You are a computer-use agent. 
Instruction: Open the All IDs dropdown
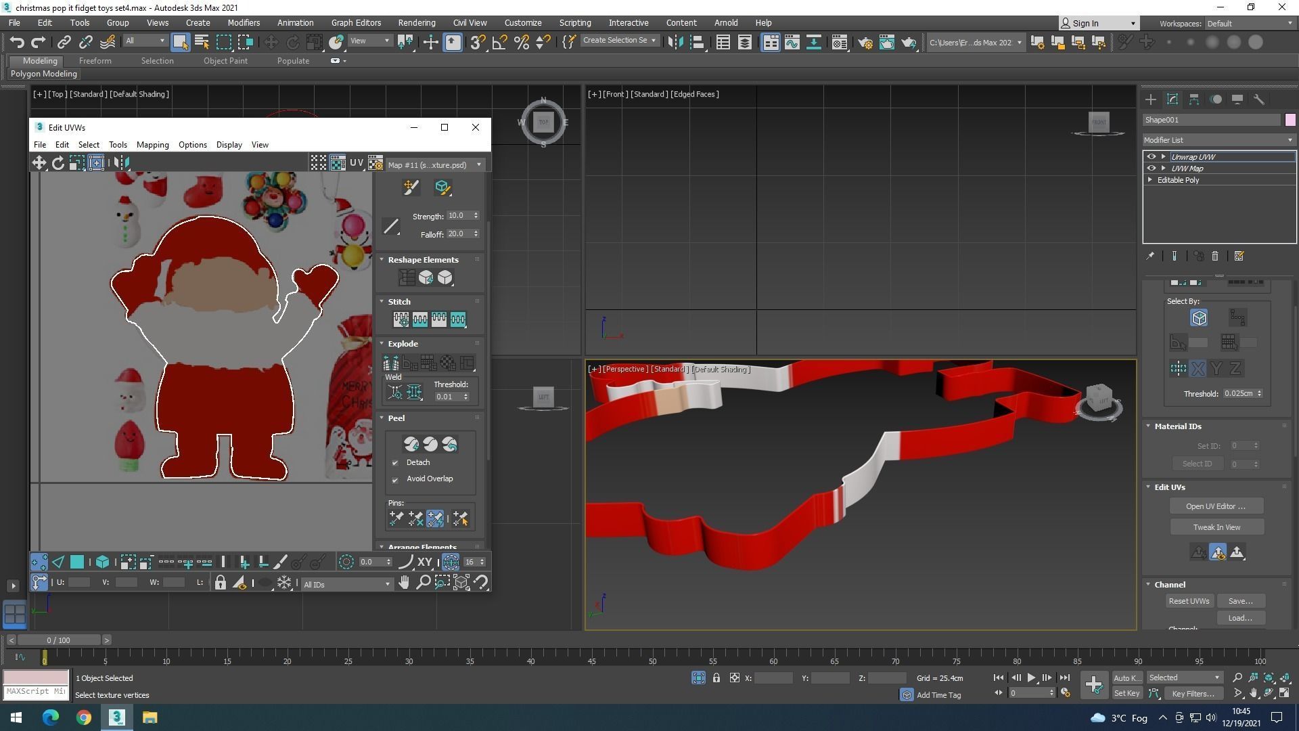click(346, 584)
